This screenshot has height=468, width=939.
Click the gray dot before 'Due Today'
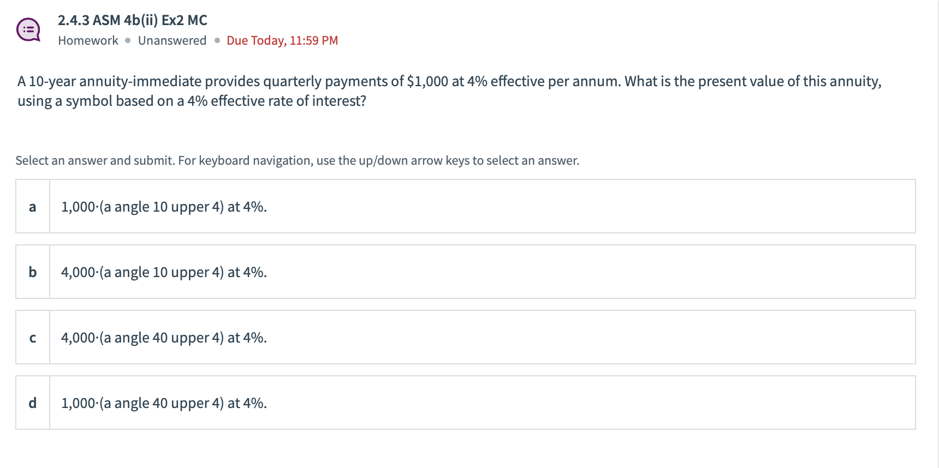coord(217,40)
